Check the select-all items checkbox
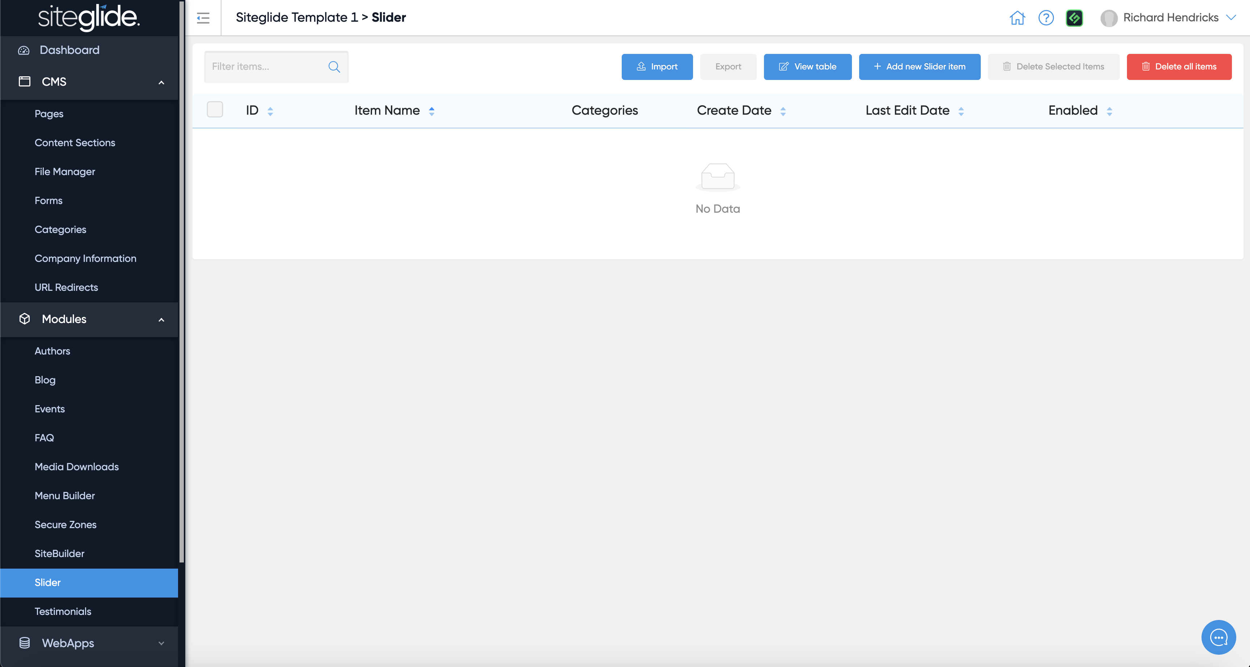 (x=215, y=110)
